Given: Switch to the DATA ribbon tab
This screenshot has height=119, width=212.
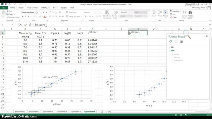Looking at the screenshot, I should [x=55, y=8].
